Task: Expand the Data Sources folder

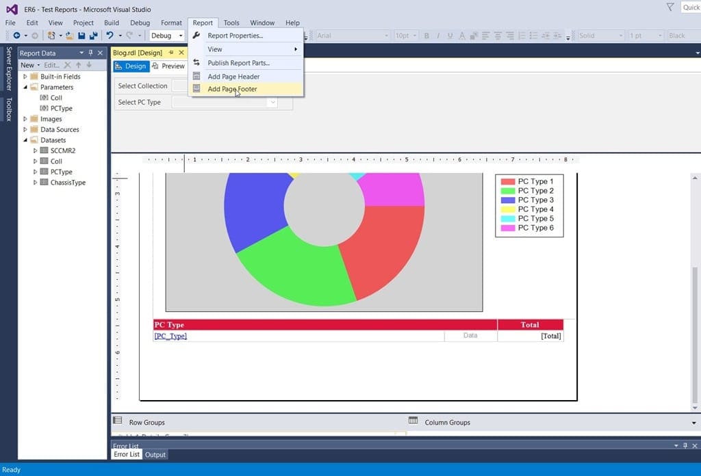Action: tap(25, 129)
